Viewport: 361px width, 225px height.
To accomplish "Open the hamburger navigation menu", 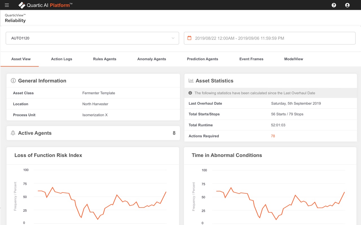I will 7,5.
